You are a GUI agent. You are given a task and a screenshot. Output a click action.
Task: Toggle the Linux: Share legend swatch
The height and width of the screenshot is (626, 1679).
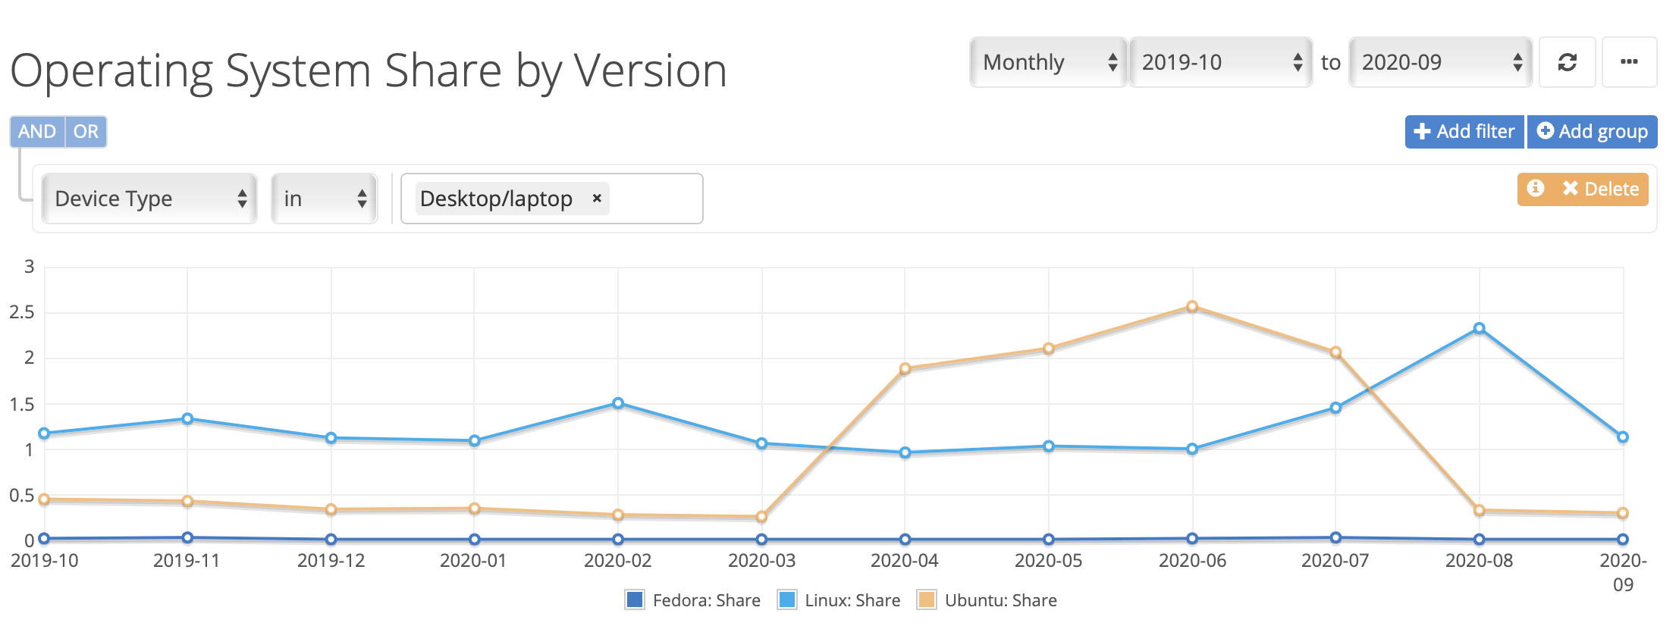pos(787,599)
